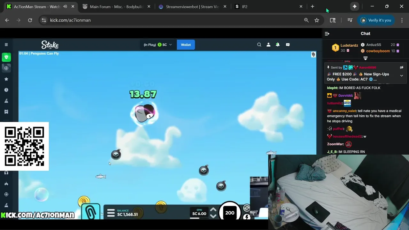
Task: Switch to Streamerviewerbot tab
Action: (193, 6)
